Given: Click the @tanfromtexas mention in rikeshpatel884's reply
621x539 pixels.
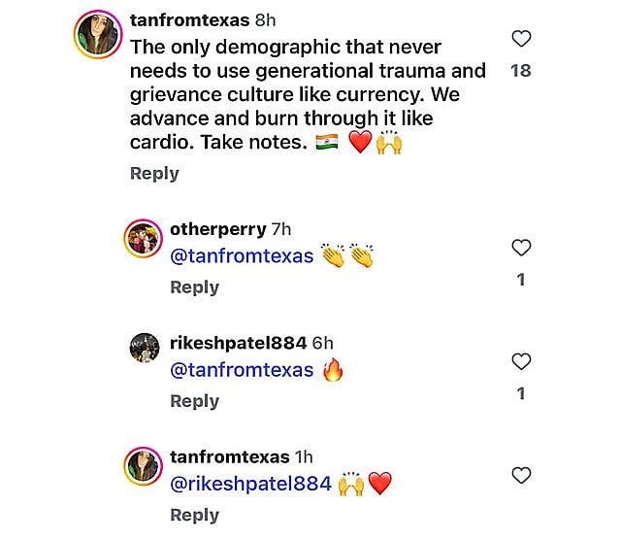Looking at the screenshot, I should (242, 370).
